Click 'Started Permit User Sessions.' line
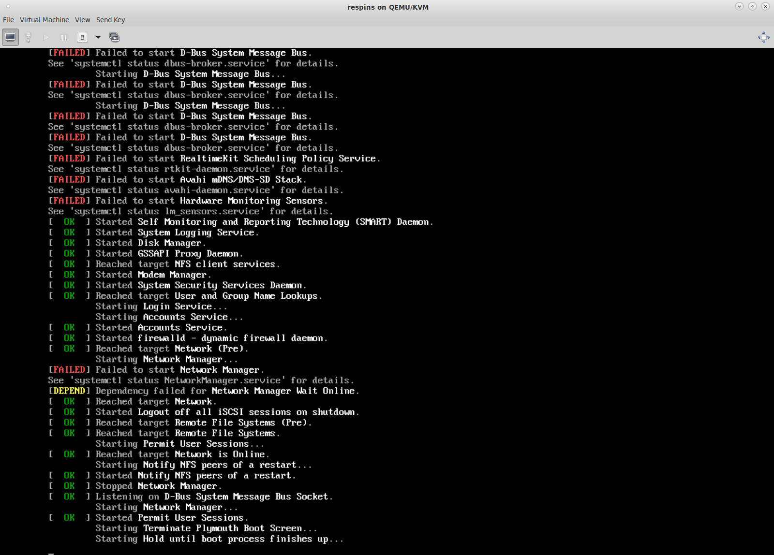This screenshot has height=555, width=774. (172, 518)
